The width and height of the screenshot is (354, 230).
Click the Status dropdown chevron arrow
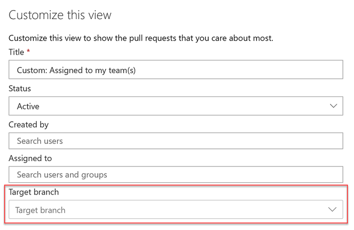coord(333,106)
